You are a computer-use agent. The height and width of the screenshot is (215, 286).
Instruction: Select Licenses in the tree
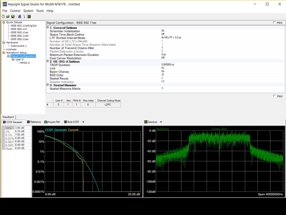point(11,49)
